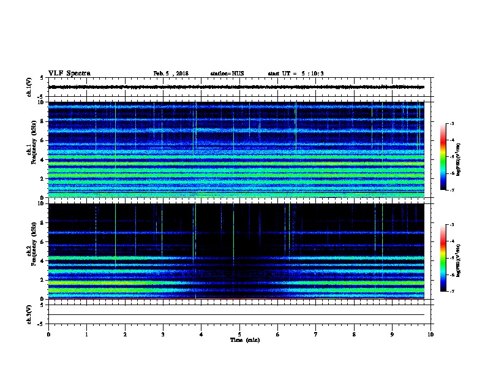Click the ch.2 colorbar 'log(PSD)' label
Screen dimensions: 485x375
[x=459, y=260]
